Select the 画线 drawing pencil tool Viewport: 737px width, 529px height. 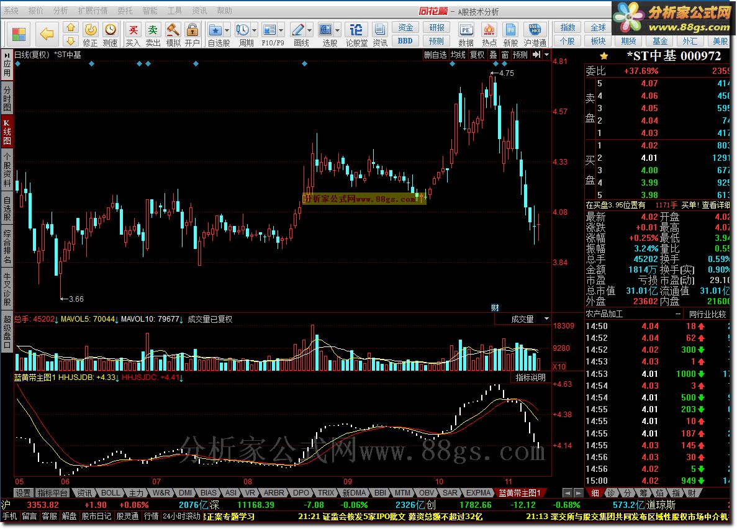298,30
